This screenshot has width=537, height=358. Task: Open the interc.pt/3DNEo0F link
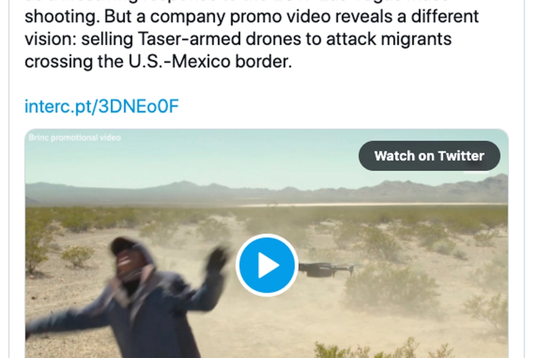[102, 106]
